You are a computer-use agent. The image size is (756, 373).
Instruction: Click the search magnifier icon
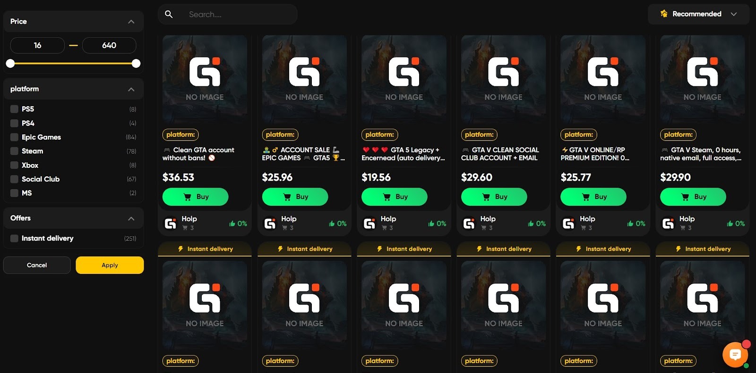[x=169, y=14]
